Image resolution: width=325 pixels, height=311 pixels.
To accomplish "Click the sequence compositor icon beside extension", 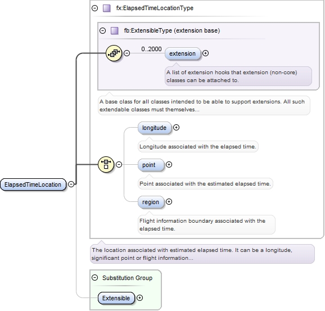I will coord(114,53).
